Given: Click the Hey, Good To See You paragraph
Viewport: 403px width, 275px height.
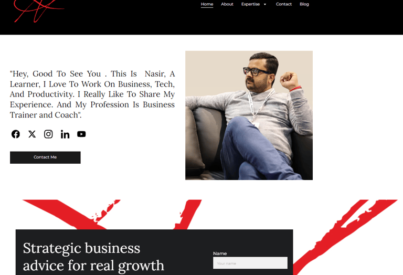Looking at the screenshot, I should [x=92, y=94].
